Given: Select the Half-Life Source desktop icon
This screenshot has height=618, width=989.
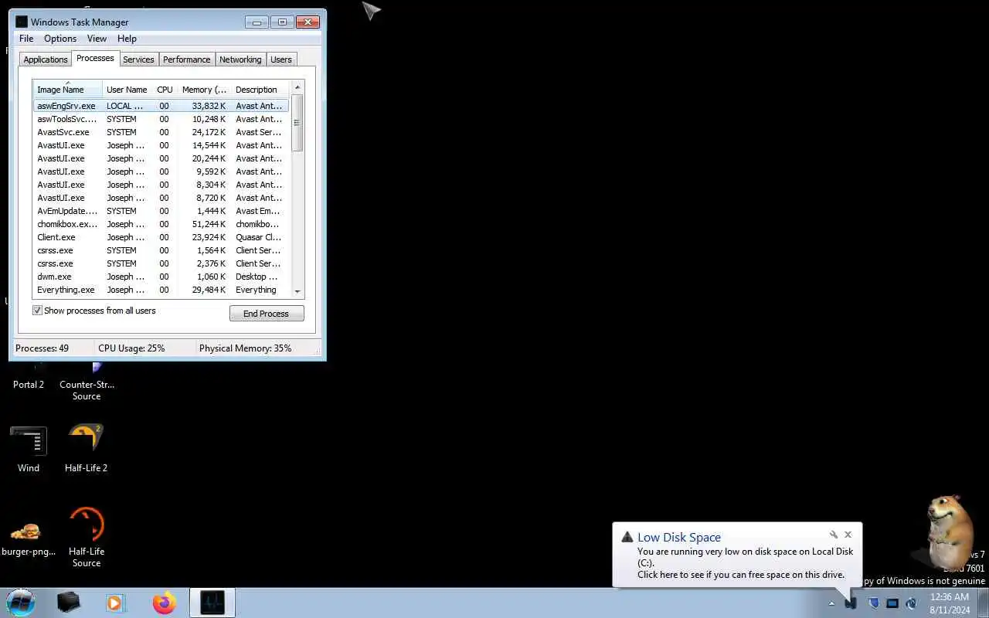Looking at the screenshot, I should tap(87, 537).
